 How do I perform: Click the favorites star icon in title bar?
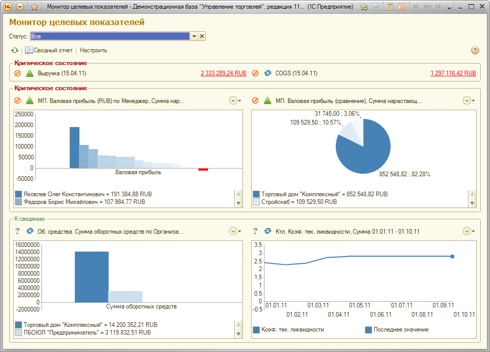34,7
